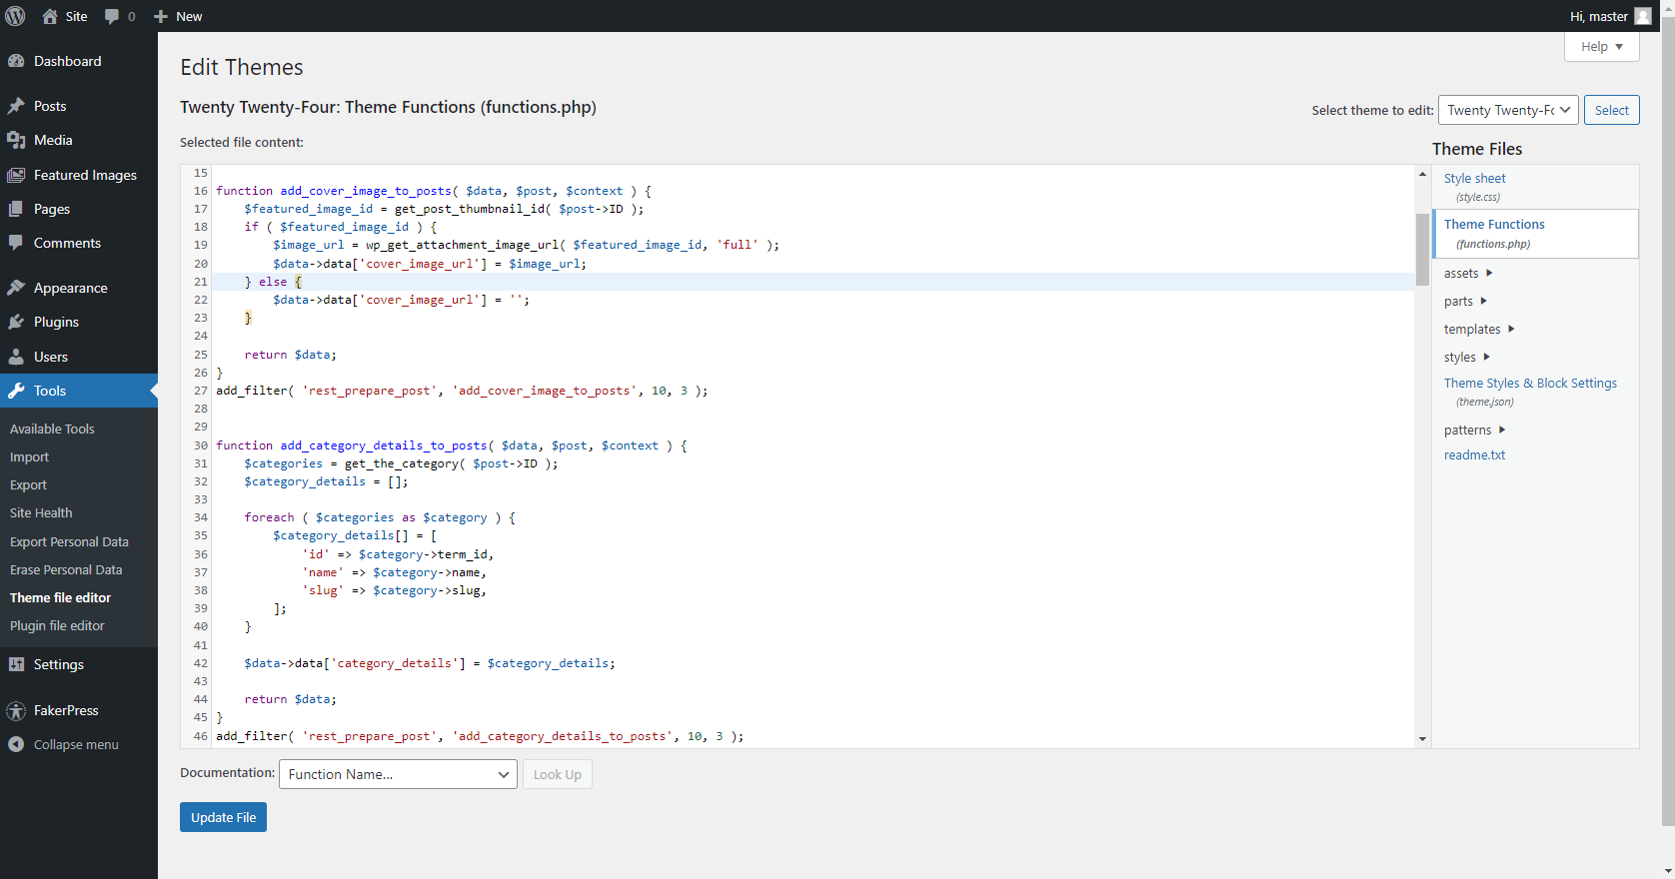Open the Function Name documentation dropdown

(x=398, y=774)
